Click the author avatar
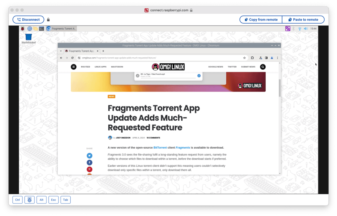The image size is (337, 216). click(x=110, y=137)
